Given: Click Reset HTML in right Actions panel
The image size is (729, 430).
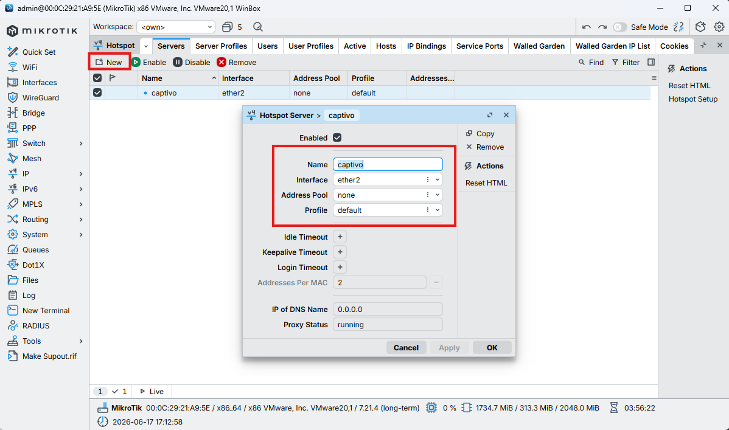Looking at the screenshot, I should coord(689,86).
